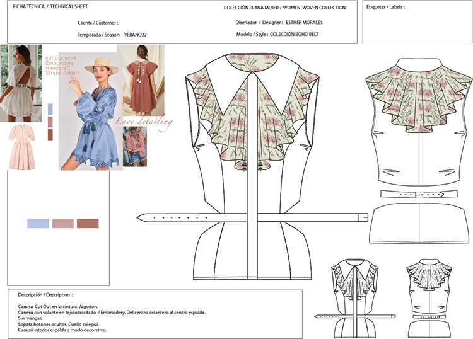Click the long belt across the front sketch

click(x=254, y=217)
